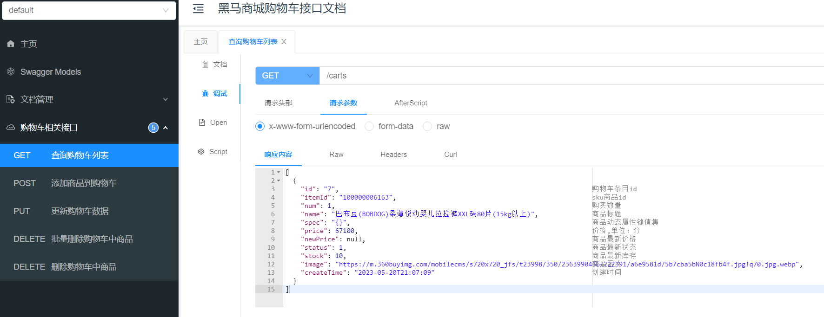Screen dimensions: 824x317
Task: Select the form-data radio option
Action: [369, 126]
